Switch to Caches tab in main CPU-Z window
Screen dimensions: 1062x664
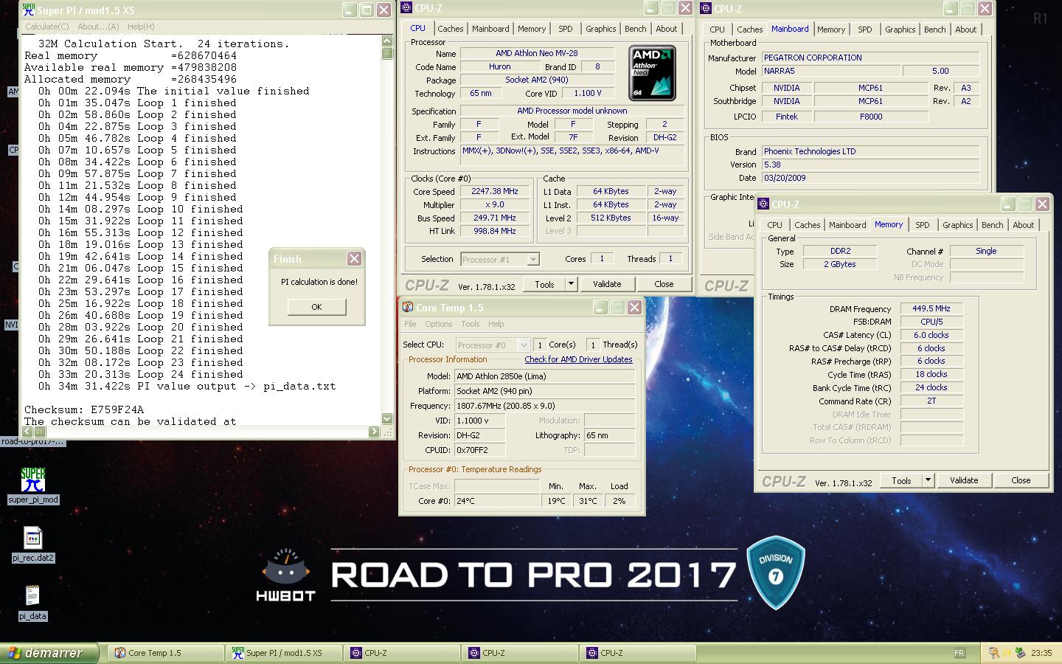pyautogui.click(x=450, y=29)
